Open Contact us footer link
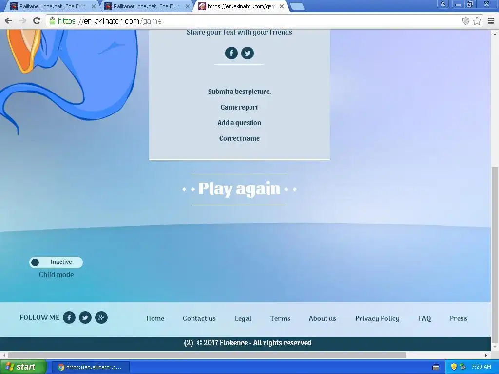Image resolution: width=499 pixels, height=374 pixels. pos(199,318)
